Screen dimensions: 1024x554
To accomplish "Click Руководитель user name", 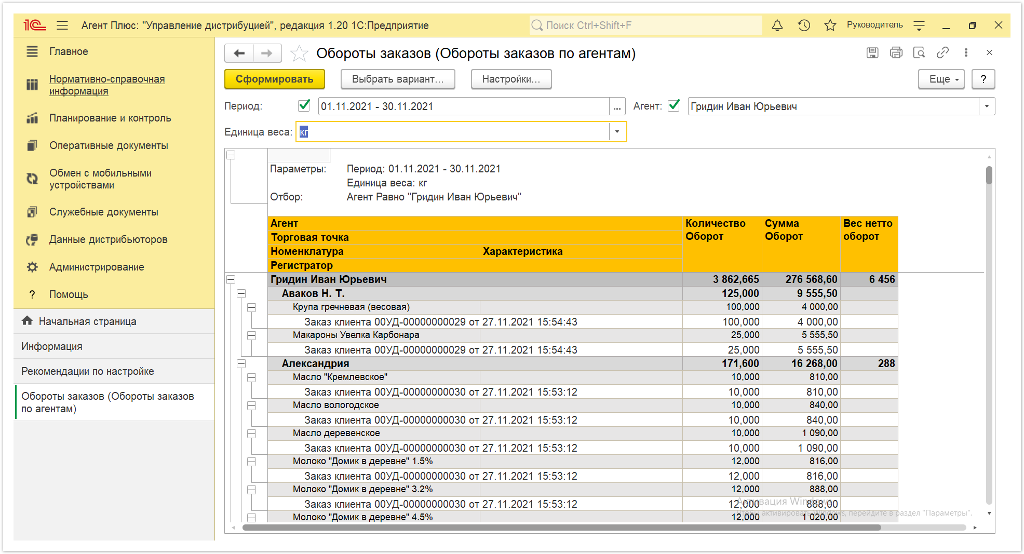I will point(874,25).
